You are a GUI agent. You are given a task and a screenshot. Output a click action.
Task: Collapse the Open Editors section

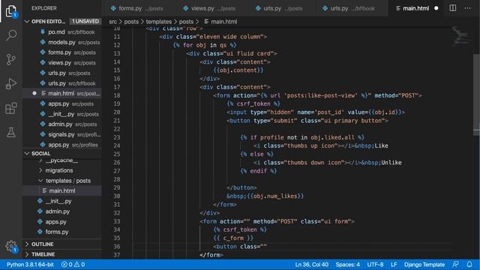tap(27, 22)
